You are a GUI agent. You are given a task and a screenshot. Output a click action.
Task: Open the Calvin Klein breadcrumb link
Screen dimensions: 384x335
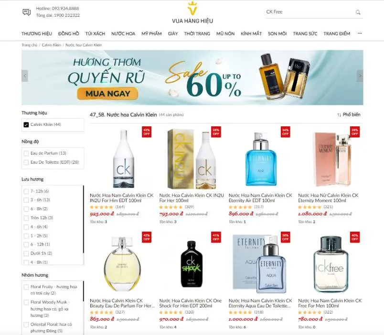pos(52,45)
